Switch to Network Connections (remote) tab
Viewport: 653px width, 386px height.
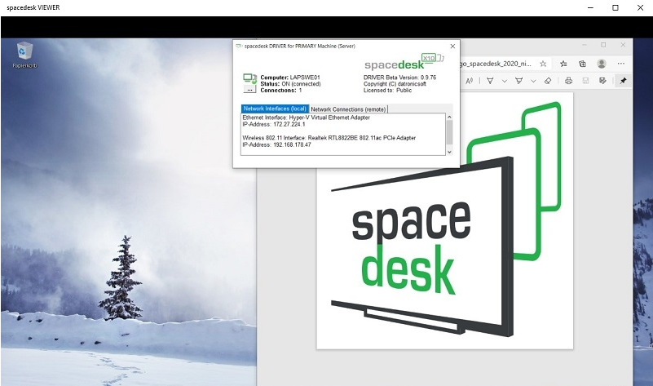348,109
